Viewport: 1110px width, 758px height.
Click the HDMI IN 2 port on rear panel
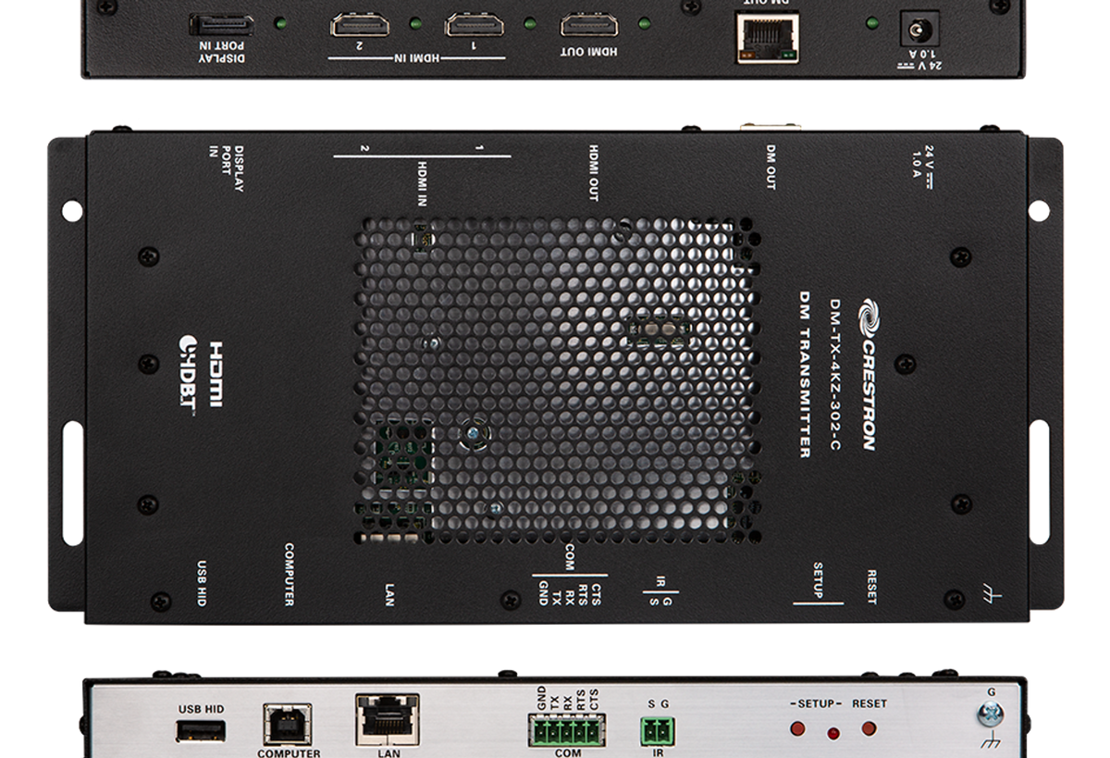click(360, 25)
